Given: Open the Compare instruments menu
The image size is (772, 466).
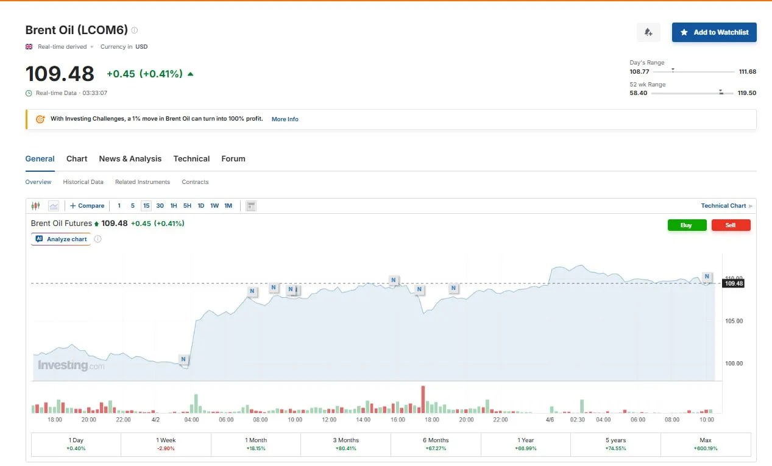Looking at the screenshot, I should 88,206.
